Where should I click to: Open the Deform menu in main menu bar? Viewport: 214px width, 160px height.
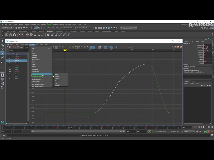point(62,24)
